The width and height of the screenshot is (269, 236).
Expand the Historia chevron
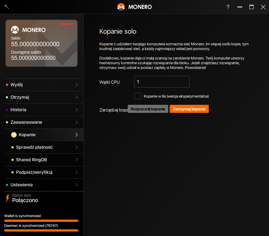[77, 110]
